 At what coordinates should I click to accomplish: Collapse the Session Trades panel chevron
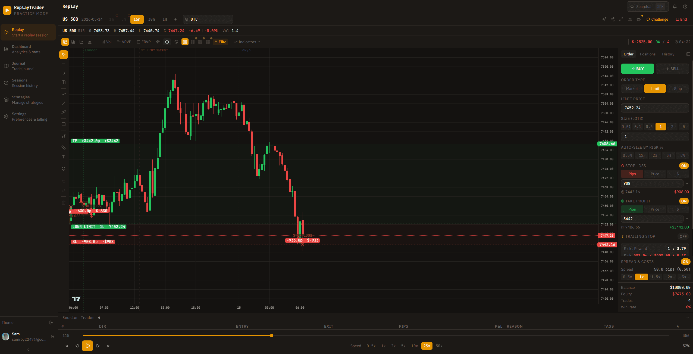point(688,318)
